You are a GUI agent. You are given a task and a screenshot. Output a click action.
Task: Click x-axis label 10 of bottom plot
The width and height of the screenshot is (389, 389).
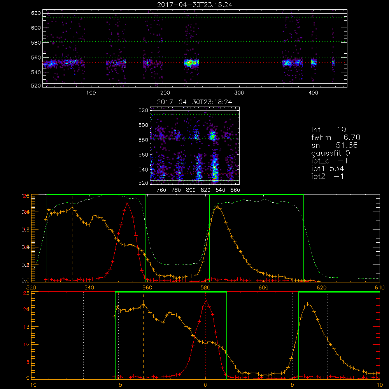pyautogui.click(x=380, y=385)
